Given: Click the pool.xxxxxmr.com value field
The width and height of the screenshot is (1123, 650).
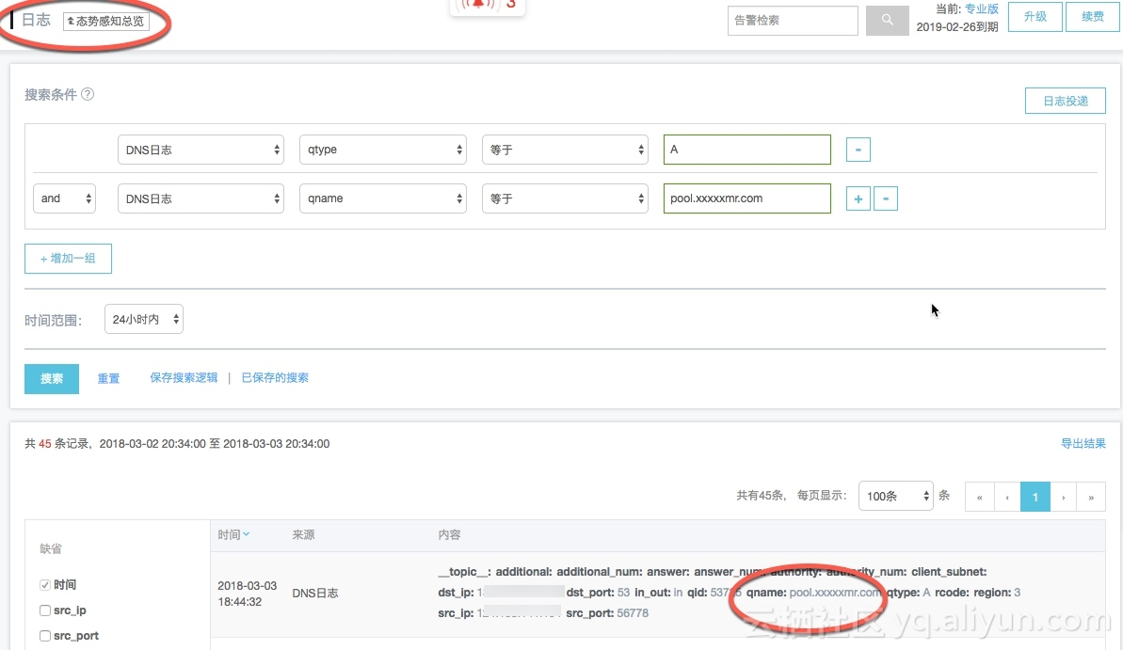Looking at the screenshot, I should coord(747,198).
